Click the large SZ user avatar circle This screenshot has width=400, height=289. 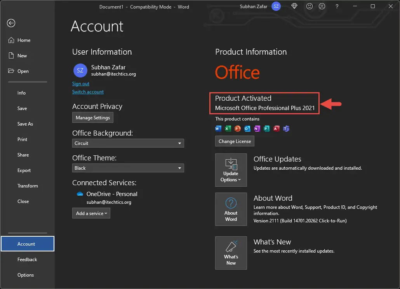click(x=80, y=71)
